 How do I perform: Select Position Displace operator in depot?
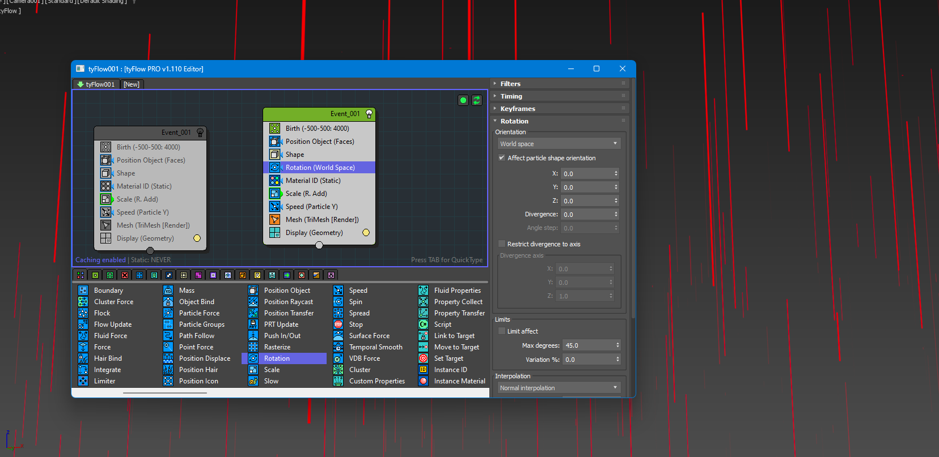(205, 358)
